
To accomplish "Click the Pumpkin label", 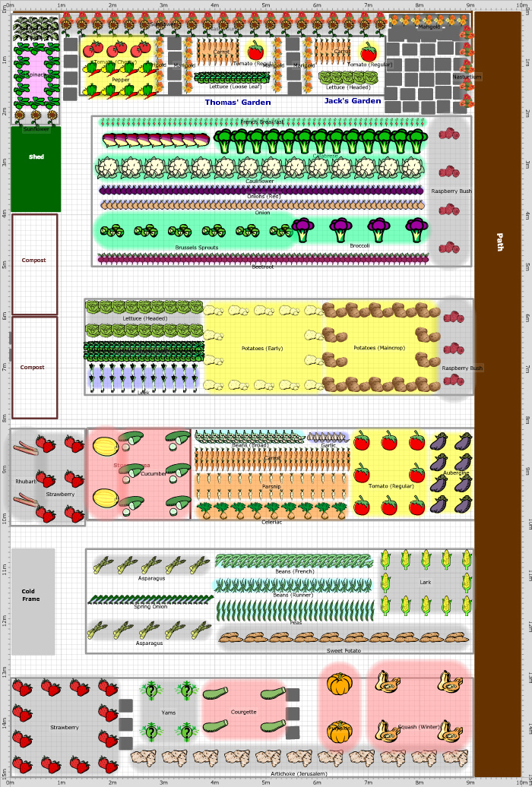I will click(x=339, y=728).
